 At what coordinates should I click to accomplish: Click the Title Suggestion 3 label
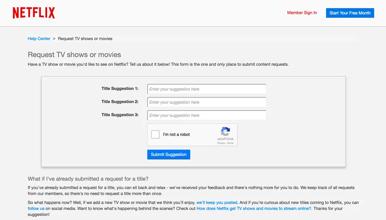pyautogui.click(x=120, y=115)
